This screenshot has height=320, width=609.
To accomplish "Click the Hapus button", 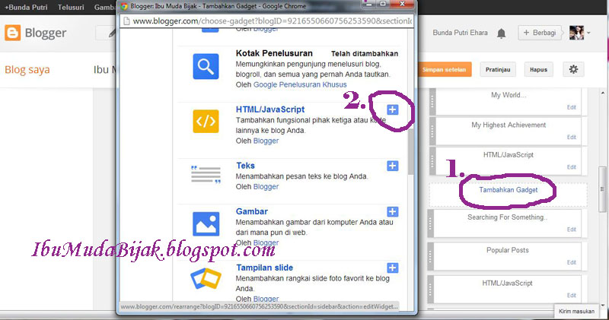I will (538, 69).
